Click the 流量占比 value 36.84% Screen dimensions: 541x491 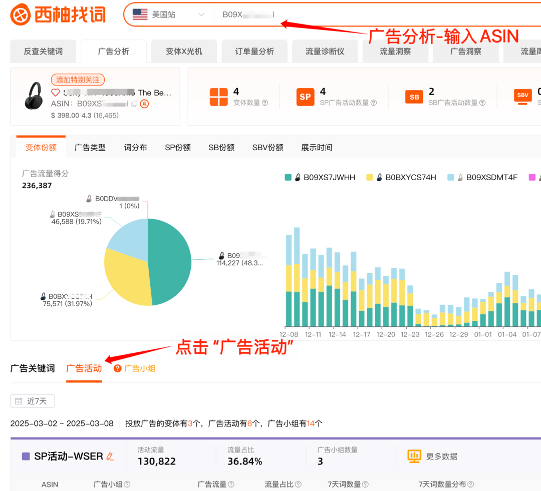(244, 461)
